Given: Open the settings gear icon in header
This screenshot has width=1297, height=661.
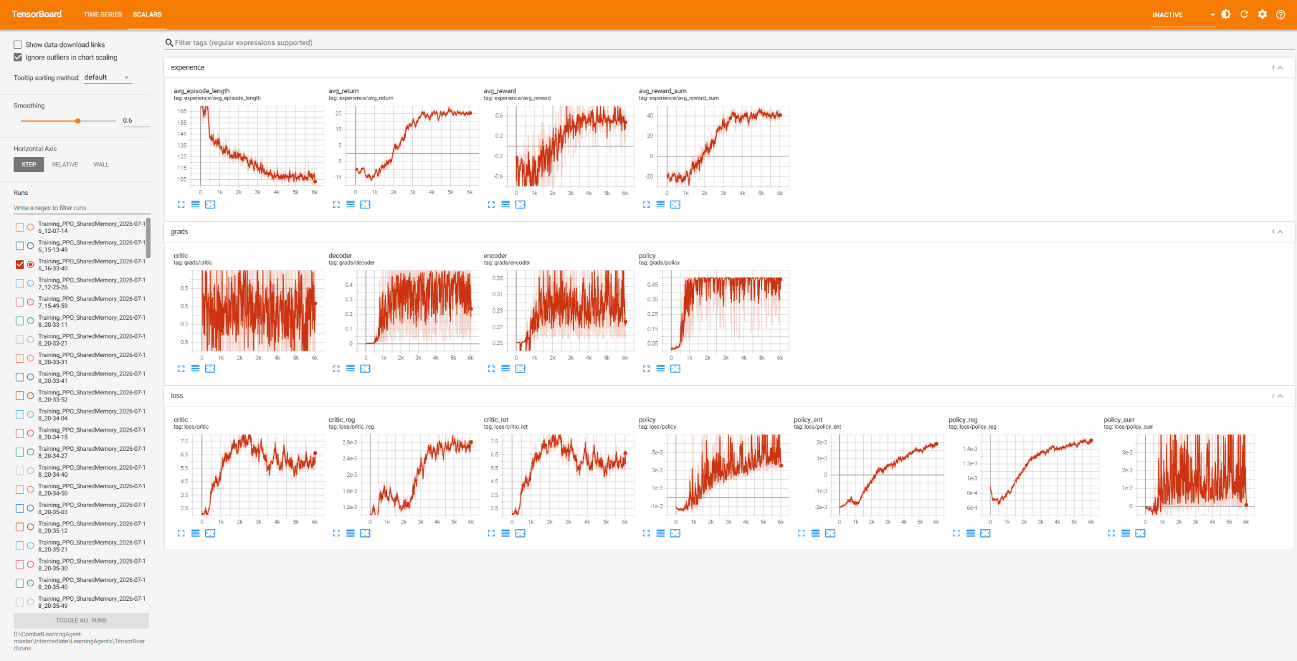Looking at the screenshot, I should [1262, 14].
